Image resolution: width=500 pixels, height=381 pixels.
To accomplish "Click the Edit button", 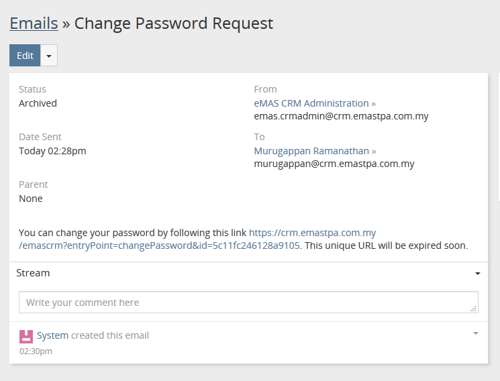I will click(x=25, y=56).
